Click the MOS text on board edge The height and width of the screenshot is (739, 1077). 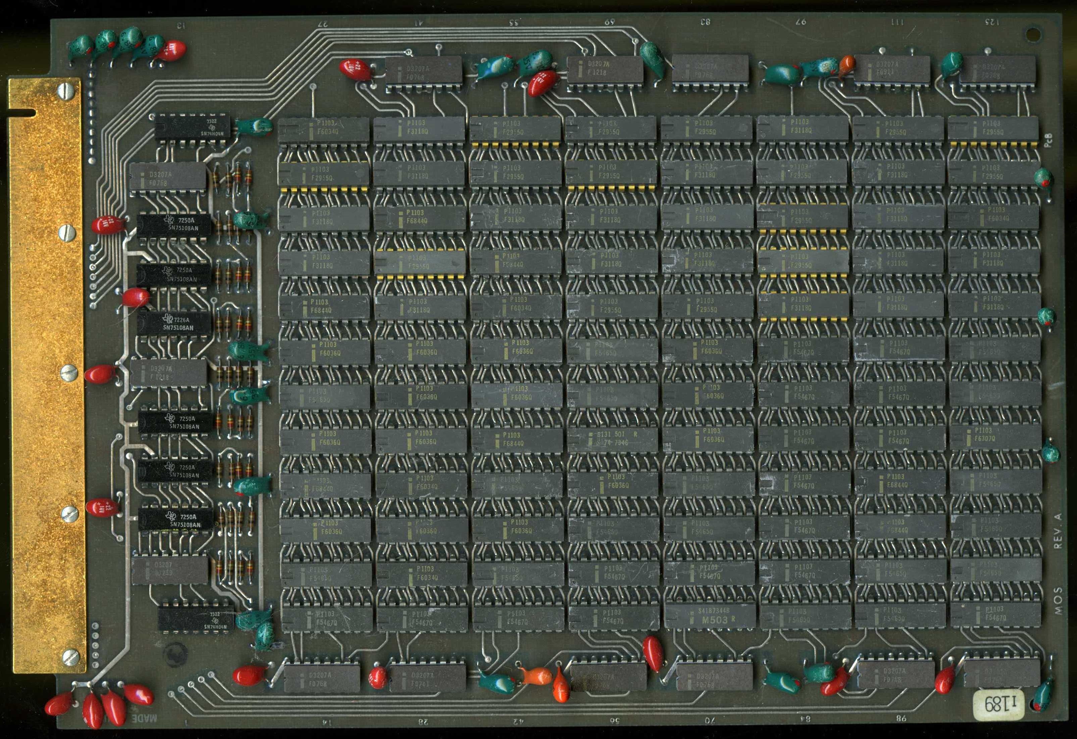tap(1059, 601)
